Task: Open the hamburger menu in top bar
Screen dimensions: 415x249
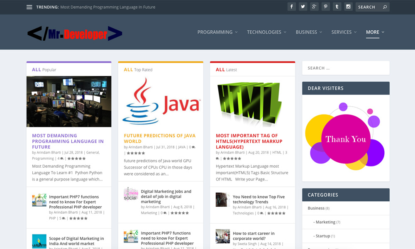Action: [x=29, y=7]
